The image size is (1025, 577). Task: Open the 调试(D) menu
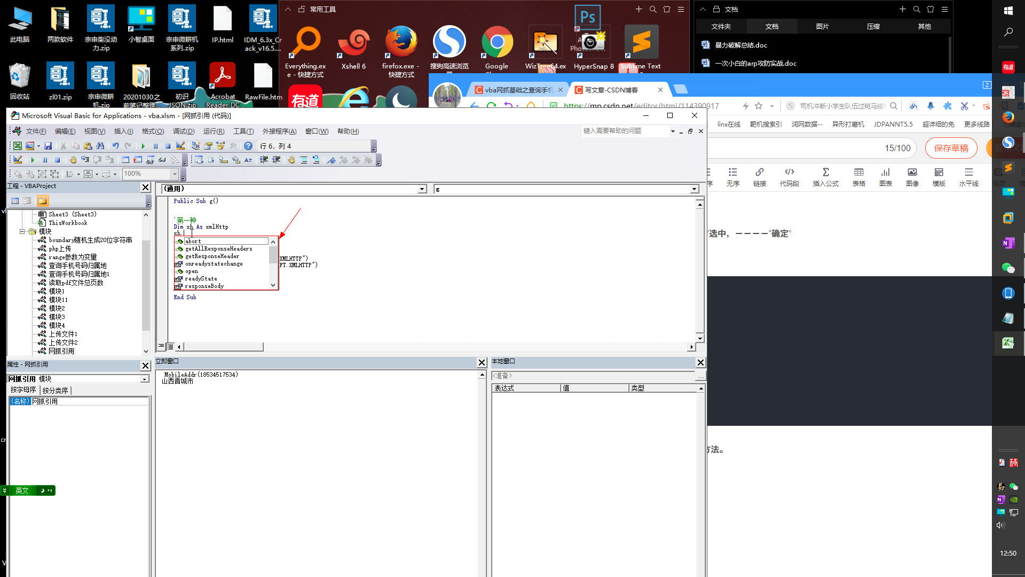183,131
